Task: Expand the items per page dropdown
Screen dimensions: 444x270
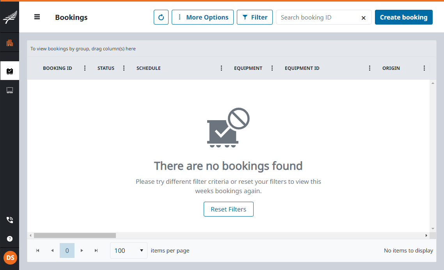Action: (x=129, y=250)
